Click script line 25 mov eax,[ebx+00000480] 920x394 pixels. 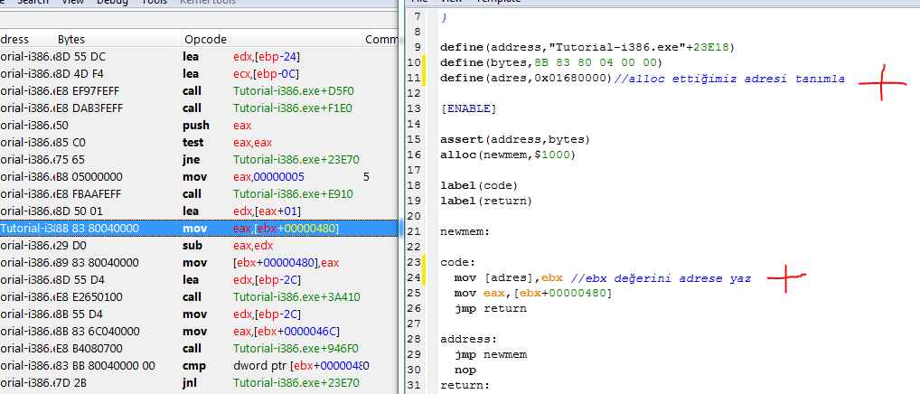click(533, 293)
